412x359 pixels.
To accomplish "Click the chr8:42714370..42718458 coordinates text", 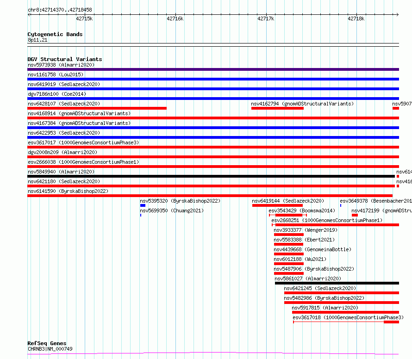I will [x=60, y=10].
